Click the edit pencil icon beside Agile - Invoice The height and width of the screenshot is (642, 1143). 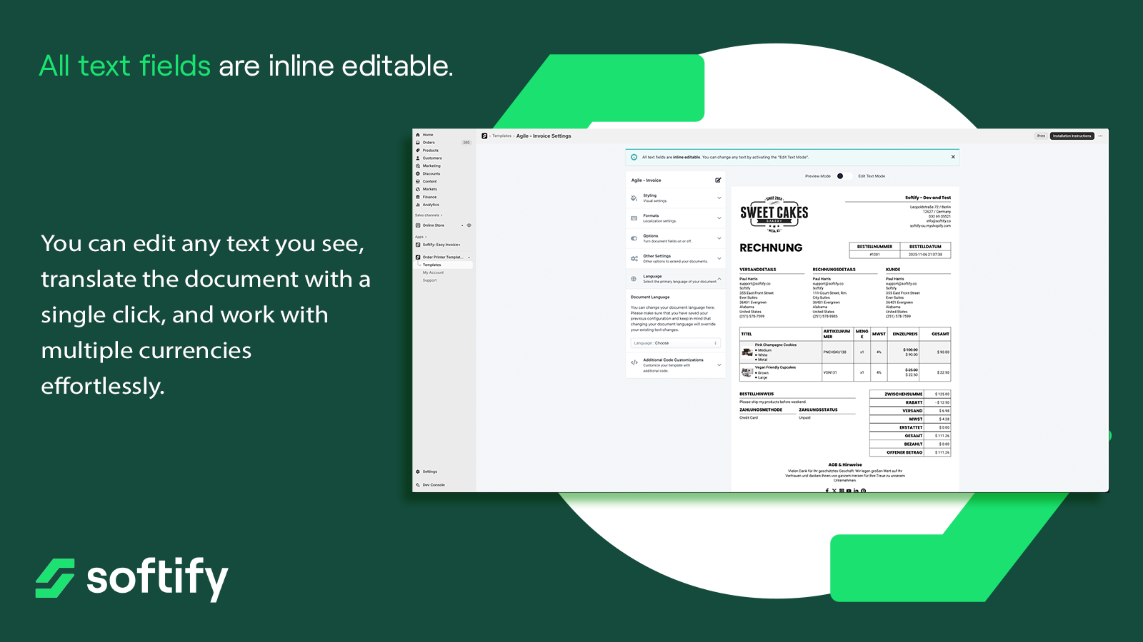(718, 180)
